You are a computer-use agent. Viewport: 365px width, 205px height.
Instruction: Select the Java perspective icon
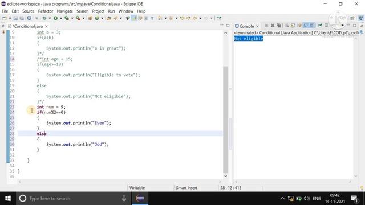[x=360, y=18]
